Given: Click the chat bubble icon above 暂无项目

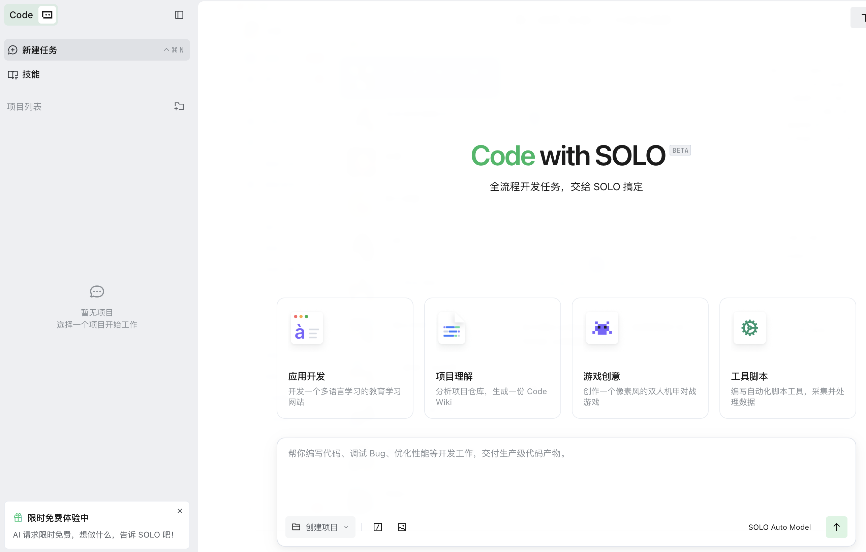Looking at the screenshot, I should [x=96, y=291].
